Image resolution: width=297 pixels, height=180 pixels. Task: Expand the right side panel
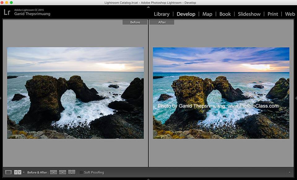296,98
